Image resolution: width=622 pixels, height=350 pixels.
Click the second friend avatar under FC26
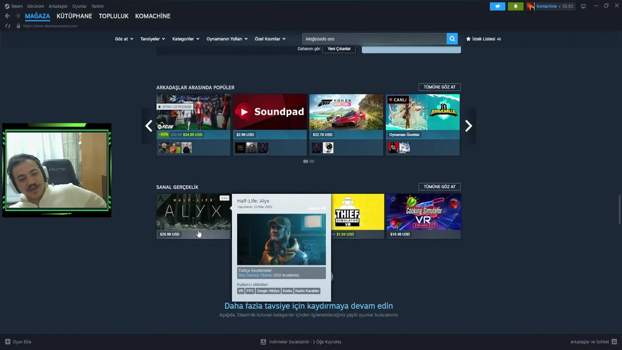[175, 148]
